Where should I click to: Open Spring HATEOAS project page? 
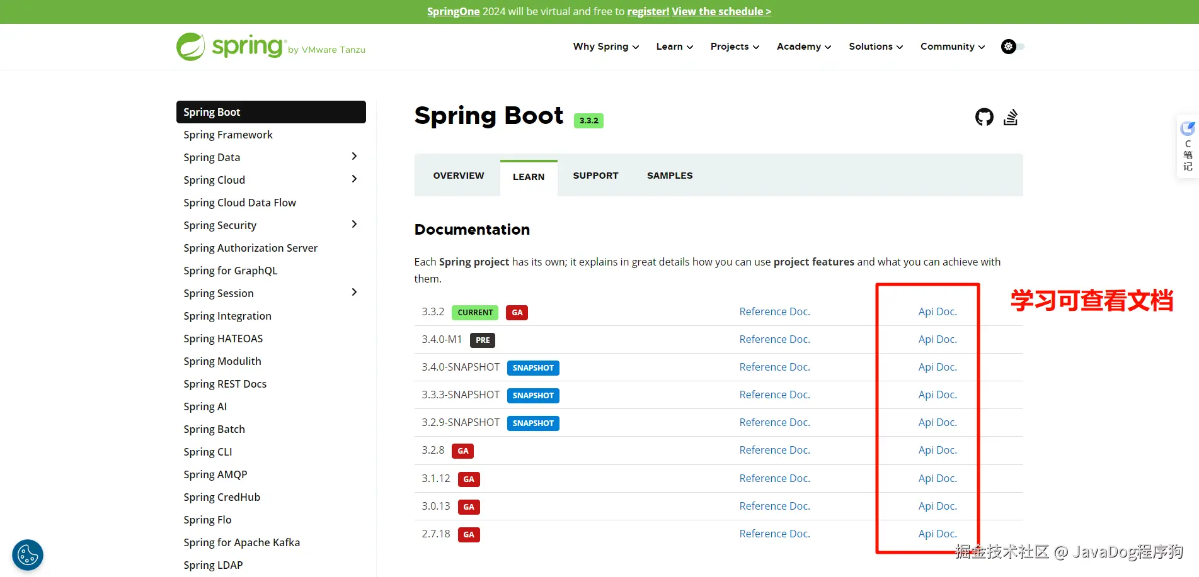pyautogui.click(x=223, y=339)
